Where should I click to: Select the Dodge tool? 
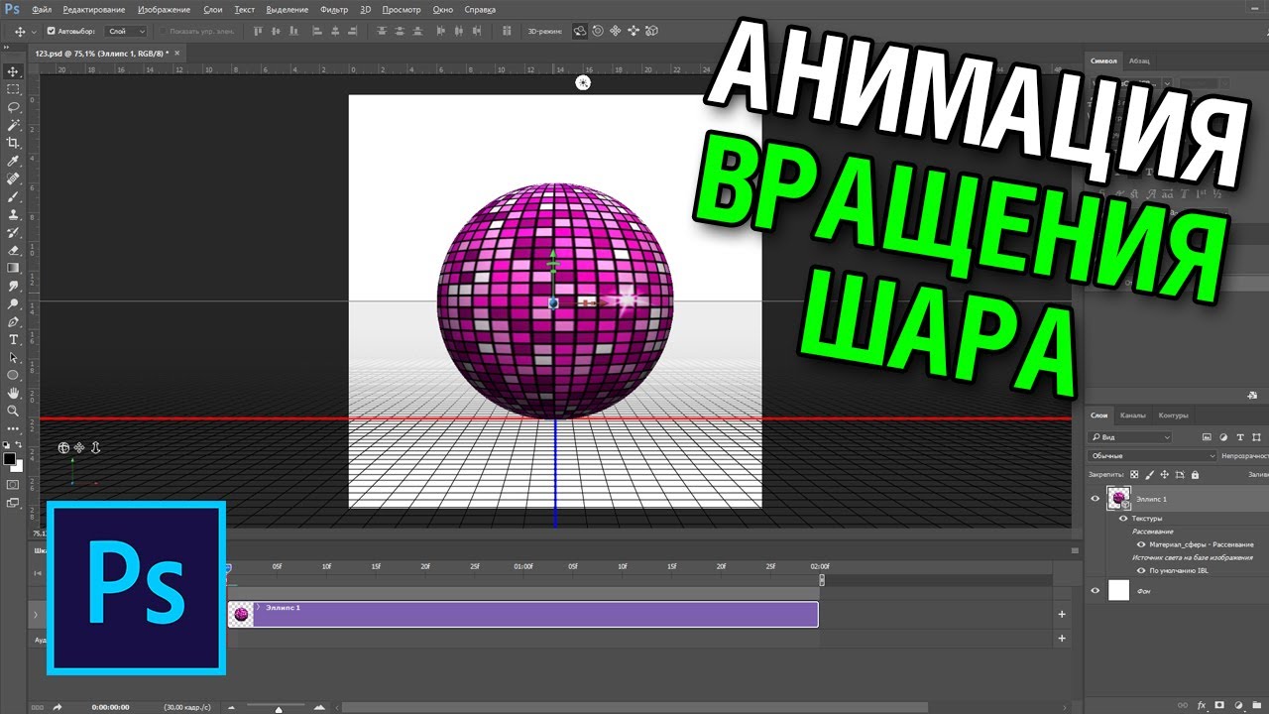[14, 303]
